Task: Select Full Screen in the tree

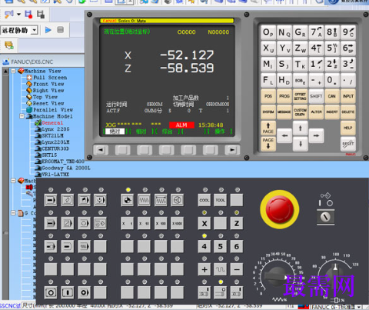Action: coord(50,78)
